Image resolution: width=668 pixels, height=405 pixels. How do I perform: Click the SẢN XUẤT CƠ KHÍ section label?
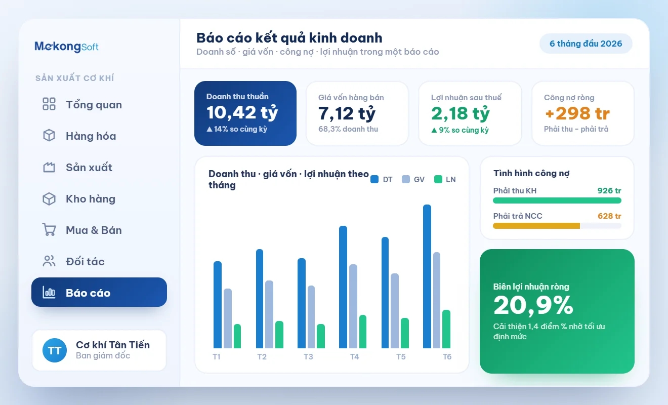click(x=74, y=78)
